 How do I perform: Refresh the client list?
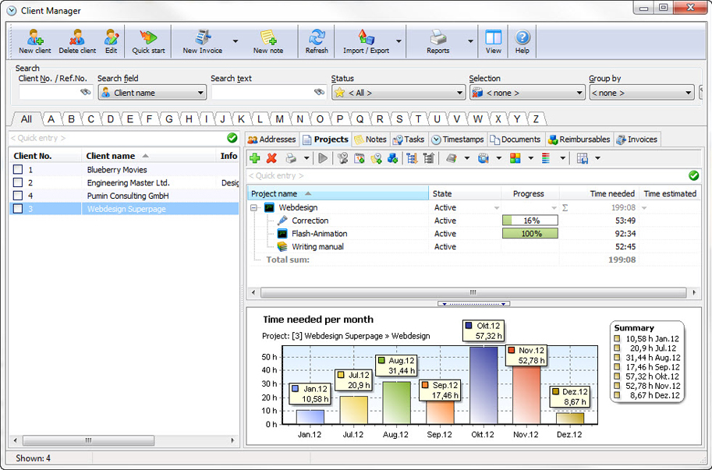317,41
